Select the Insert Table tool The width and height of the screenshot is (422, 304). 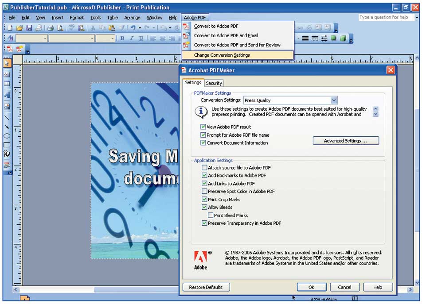7,84
